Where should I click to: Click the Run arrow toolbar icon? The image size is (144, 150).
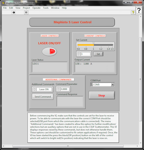[x=13, y=12]
